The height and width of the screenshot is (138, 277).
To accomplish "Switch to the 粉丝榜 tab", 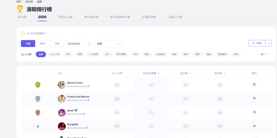I will (22, 17).
